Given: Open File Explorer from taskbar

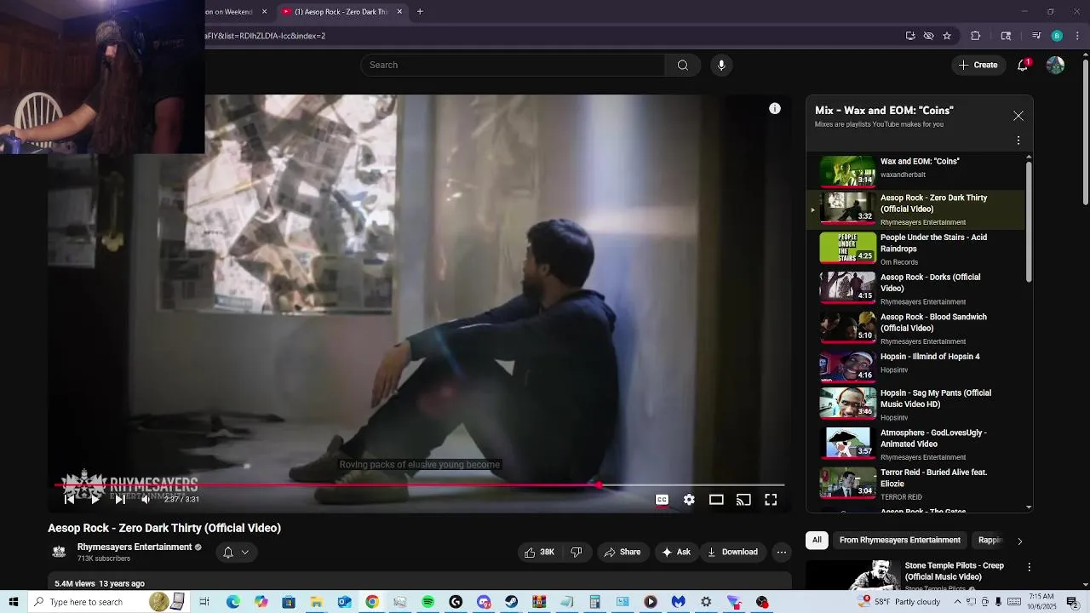Looking at the screenshot, I should pos(316,602).
